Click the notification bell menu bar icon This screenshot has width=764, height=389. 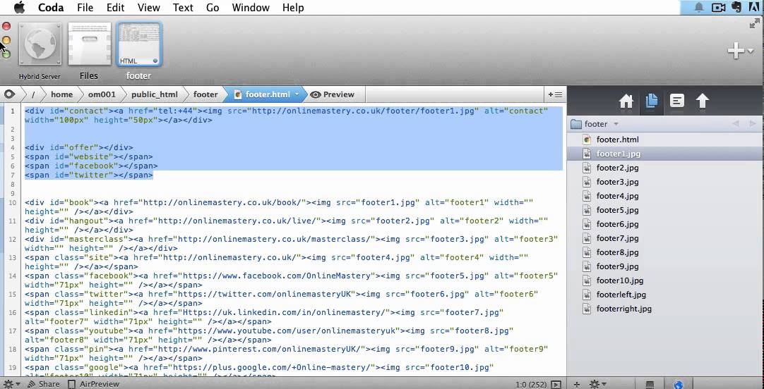click(x=699, y=7)
